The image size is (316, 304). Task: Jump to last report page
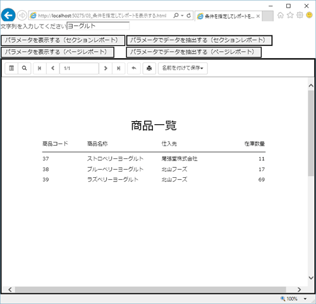coord(119,68)
